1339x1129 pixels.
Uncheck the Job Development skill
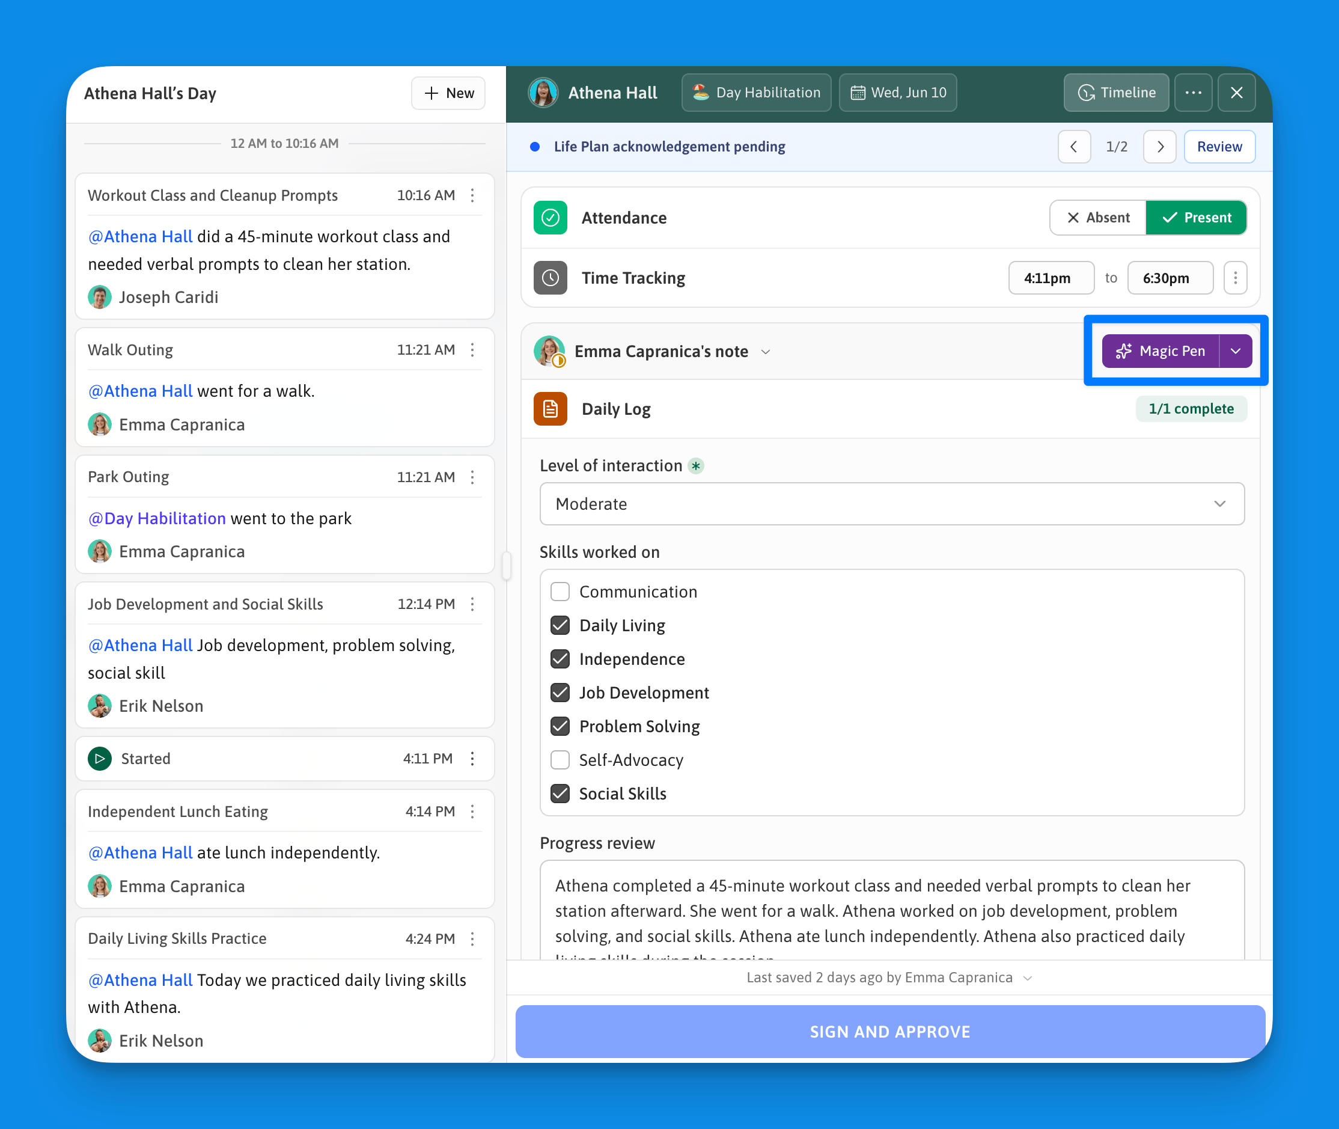(x=560, y=693)
